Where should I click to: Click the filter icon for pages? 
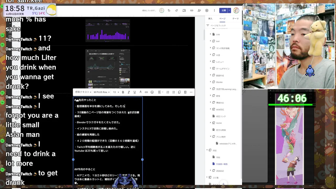[x=208, y=25]
